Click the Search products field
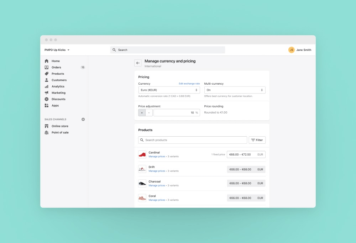Viewport: 356px width, 243px height. 192,140
